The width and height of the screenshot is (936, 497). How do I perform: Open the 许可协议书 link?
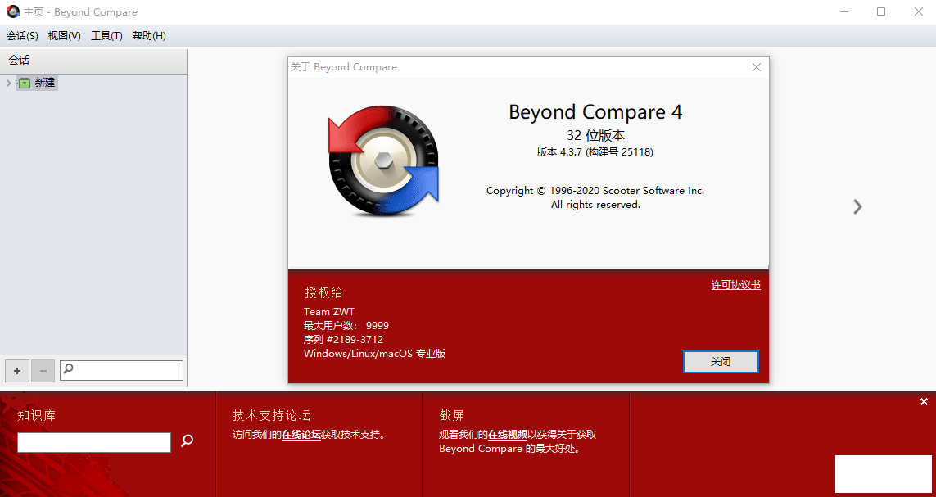(736, 285)
